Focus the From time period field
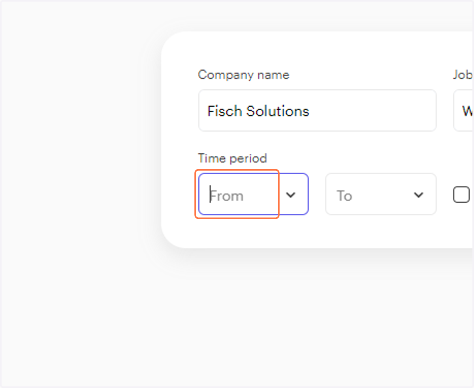 click(253, 194)
